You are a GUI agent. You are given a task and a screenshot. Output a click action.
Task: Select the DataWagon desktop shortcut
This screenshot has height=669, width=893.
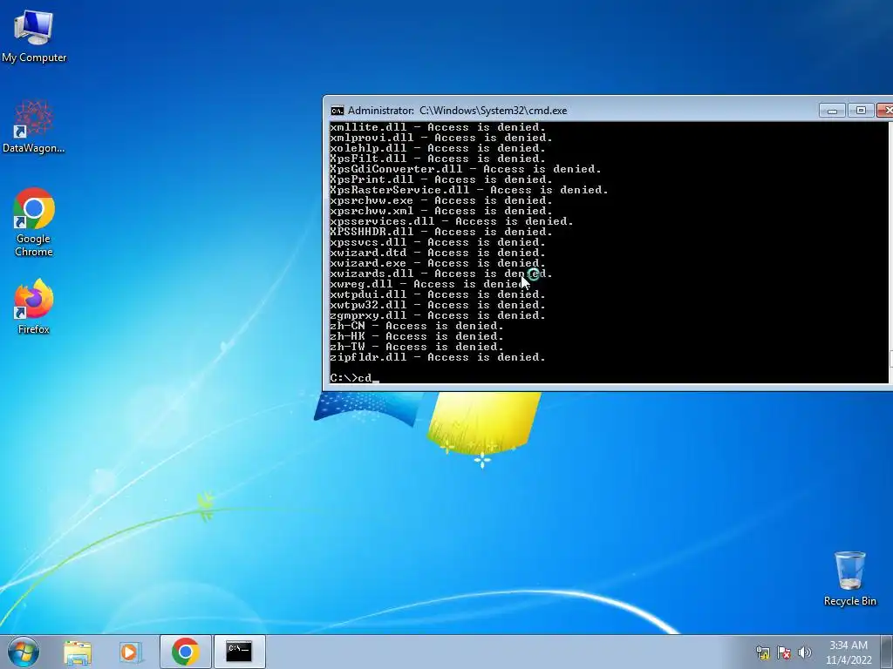tap(34, 126)
